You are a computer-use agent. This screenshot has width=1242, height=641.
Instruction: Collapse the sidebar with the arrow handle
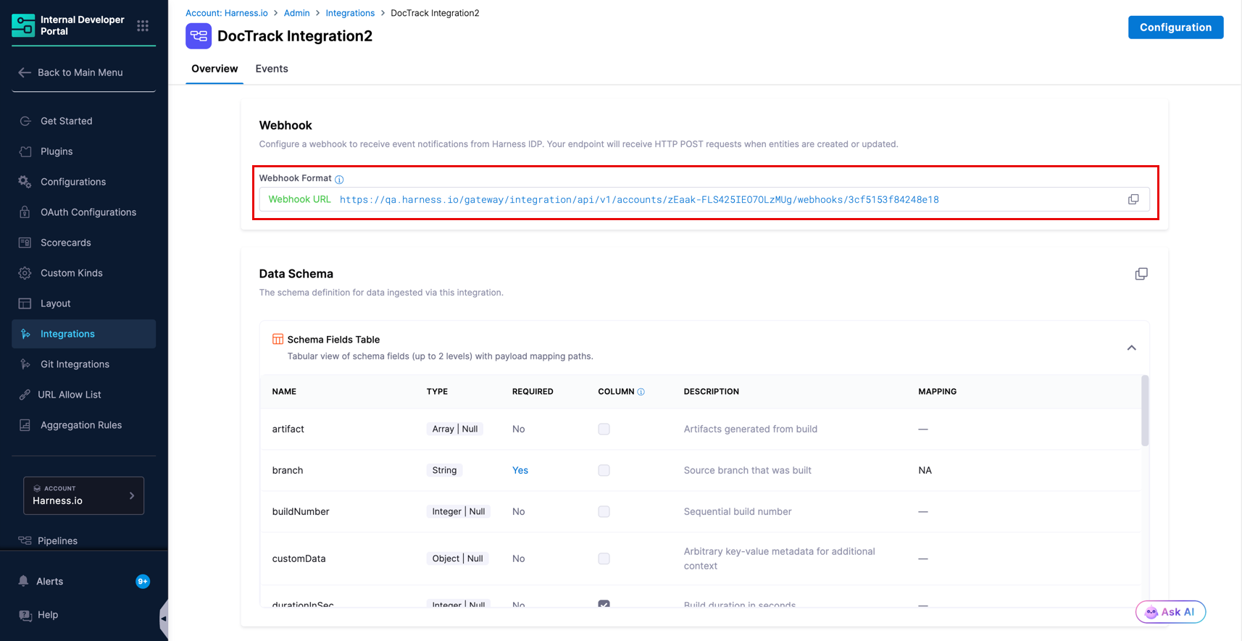click(164, 619)
